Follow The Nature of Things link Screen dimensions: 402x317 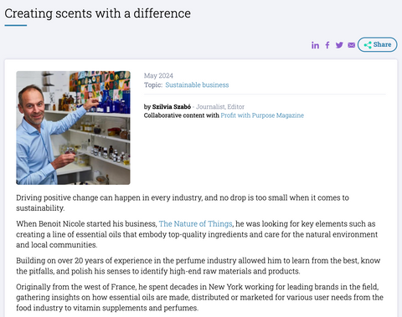(x=195, y=224)
